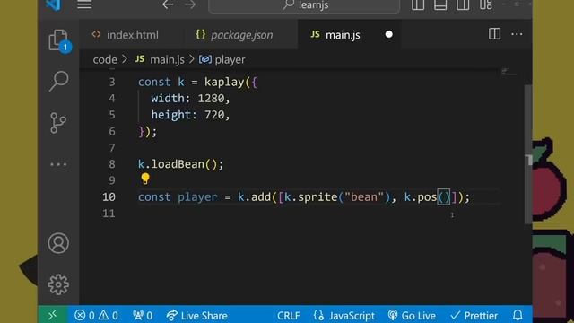Click the main.js breadcrumb
The height and width of the screenshot is (323, 574).
160,59
